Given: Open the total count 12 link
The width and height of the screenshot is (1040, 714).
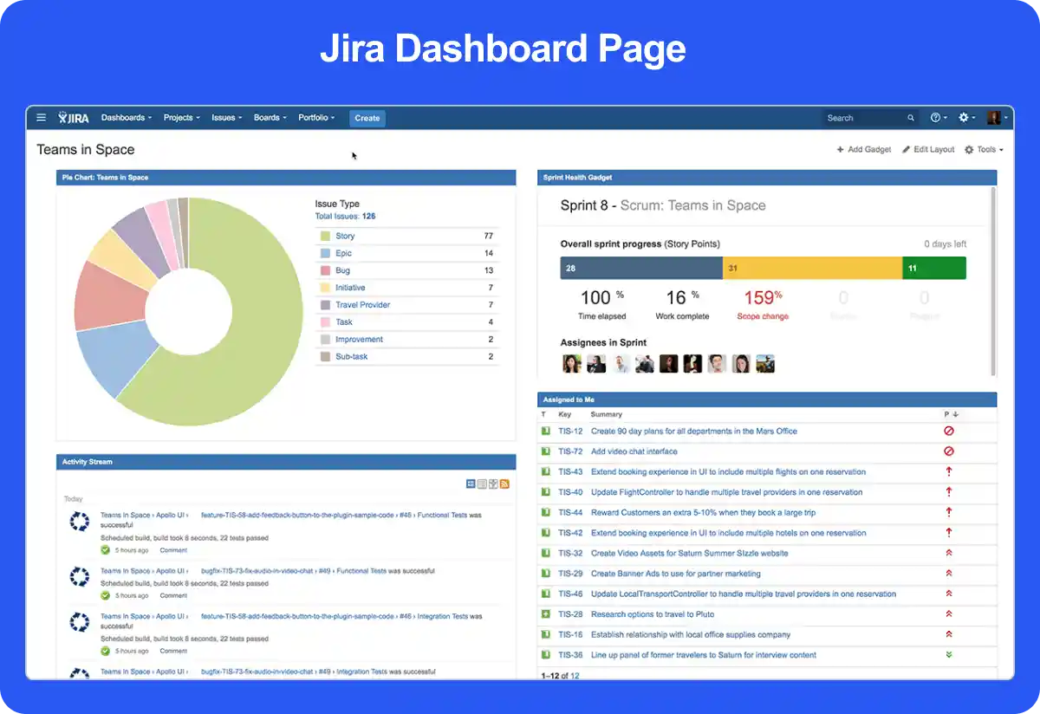Looking at the screenshot, I should click(574, 675).
